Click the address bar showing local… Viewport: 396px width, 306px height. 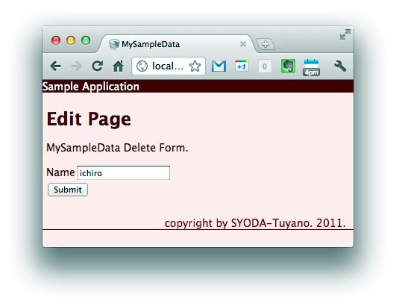pos(169,66)
